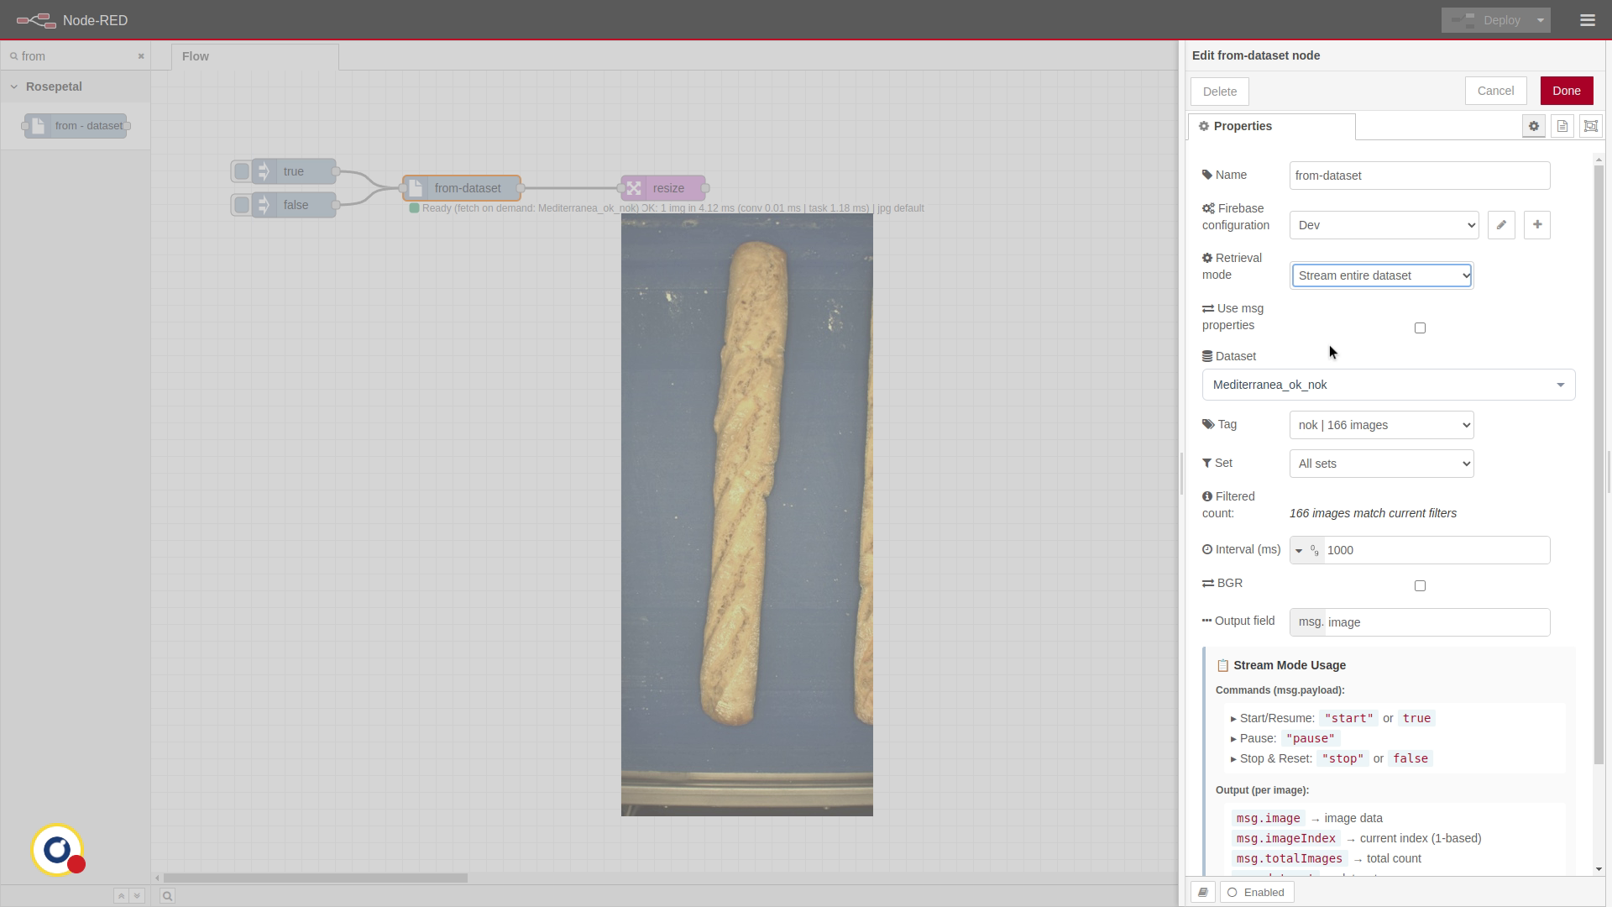Click the Done button
The width and height of the screenshot is (1612, 907).
click(1567, 90)
